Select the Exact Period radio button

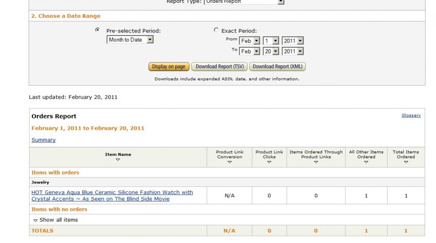(x=216, y=30)
